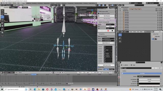Click the black stop button in Studio Command API
This screenshot has height=91, width=163.
pyautogui.click(x=112, y=31)
